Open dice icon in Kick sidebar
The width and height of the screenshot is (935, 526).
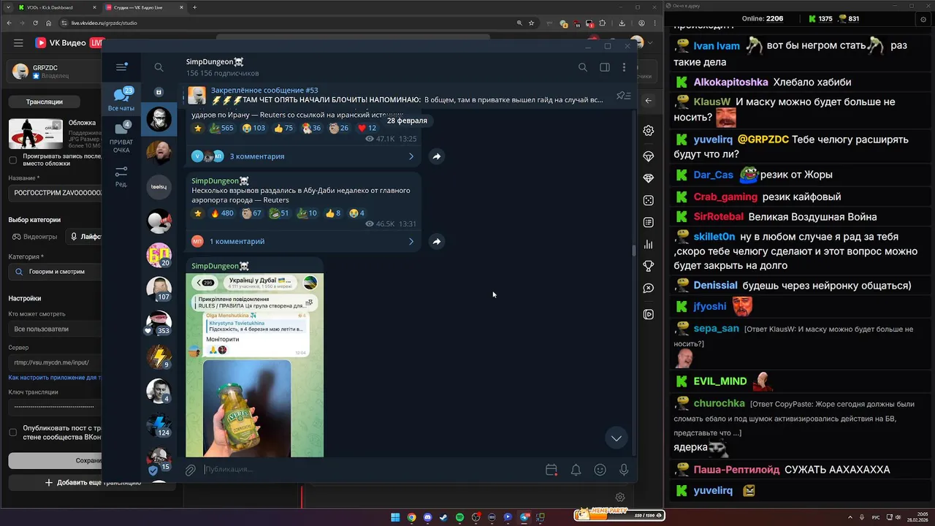[x=649, y=200]
